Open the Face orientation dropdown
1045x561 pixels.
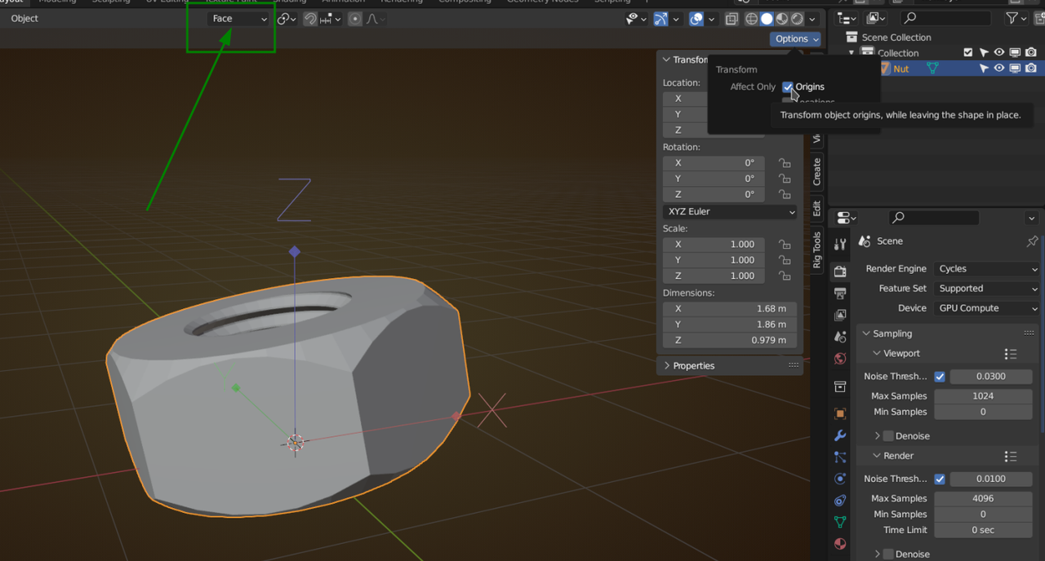tap(238, 19)
